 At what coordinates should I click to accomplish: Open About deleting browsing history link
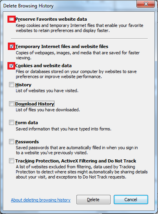(x=41, y=200)
